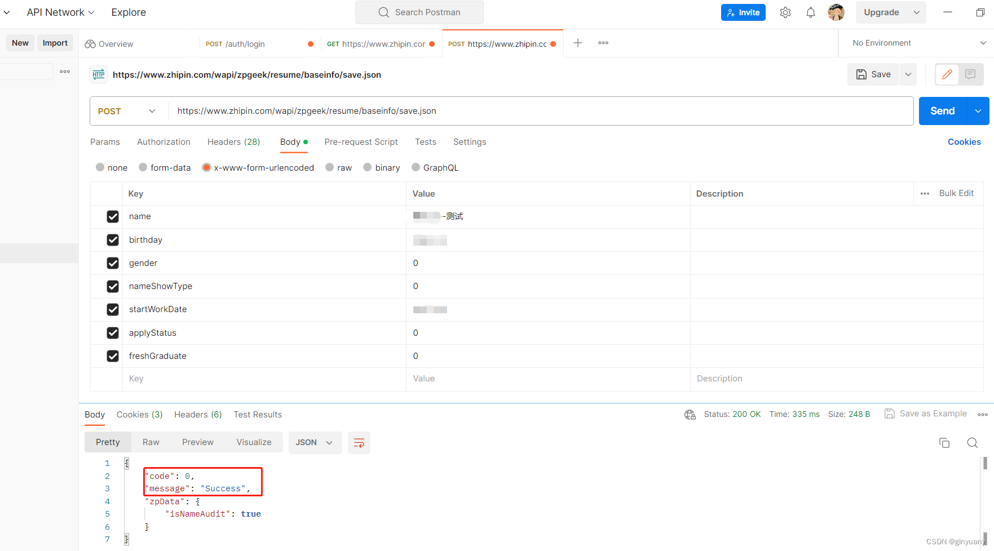Click Bulk Edit

[x=956, y=193]
